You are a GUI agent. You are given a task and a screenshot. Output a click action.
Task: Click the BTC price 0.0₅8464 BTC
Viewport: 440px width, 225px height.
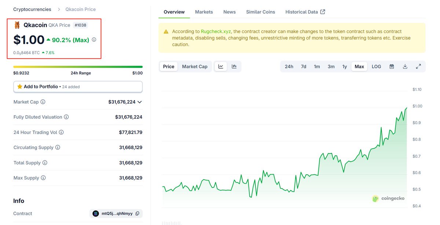pos(26,53)
